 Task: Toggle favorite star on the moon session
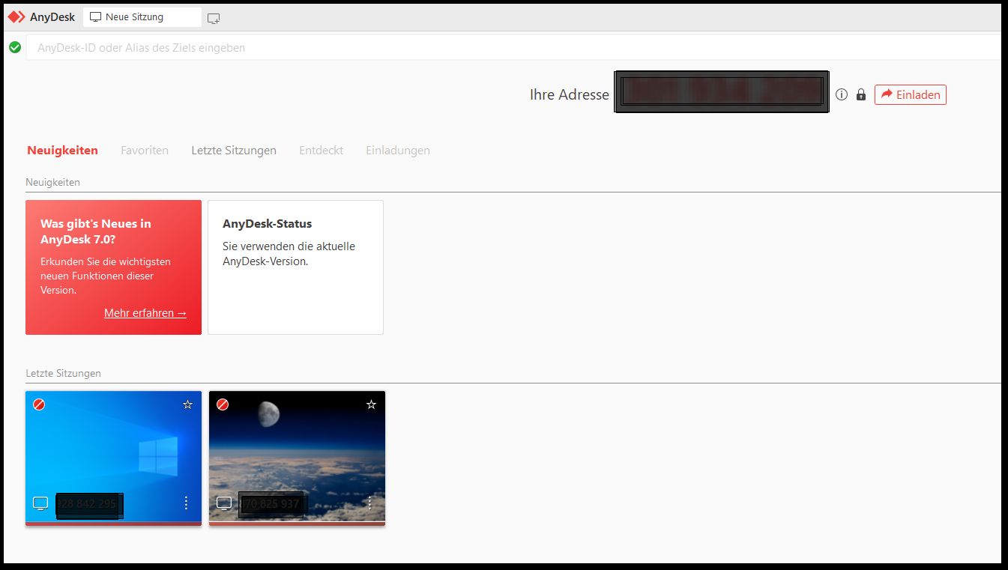(371, 404)
